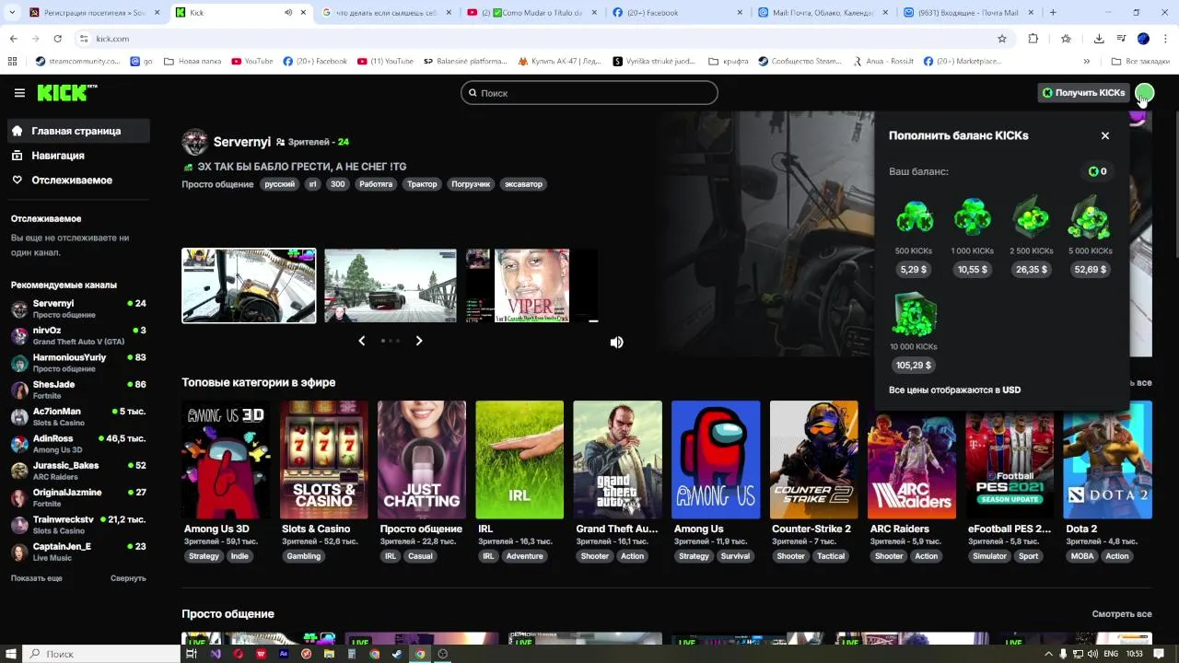Switch to the Facebook browser tab
Screen dimensions: 1179x663
tap(677, 13)
